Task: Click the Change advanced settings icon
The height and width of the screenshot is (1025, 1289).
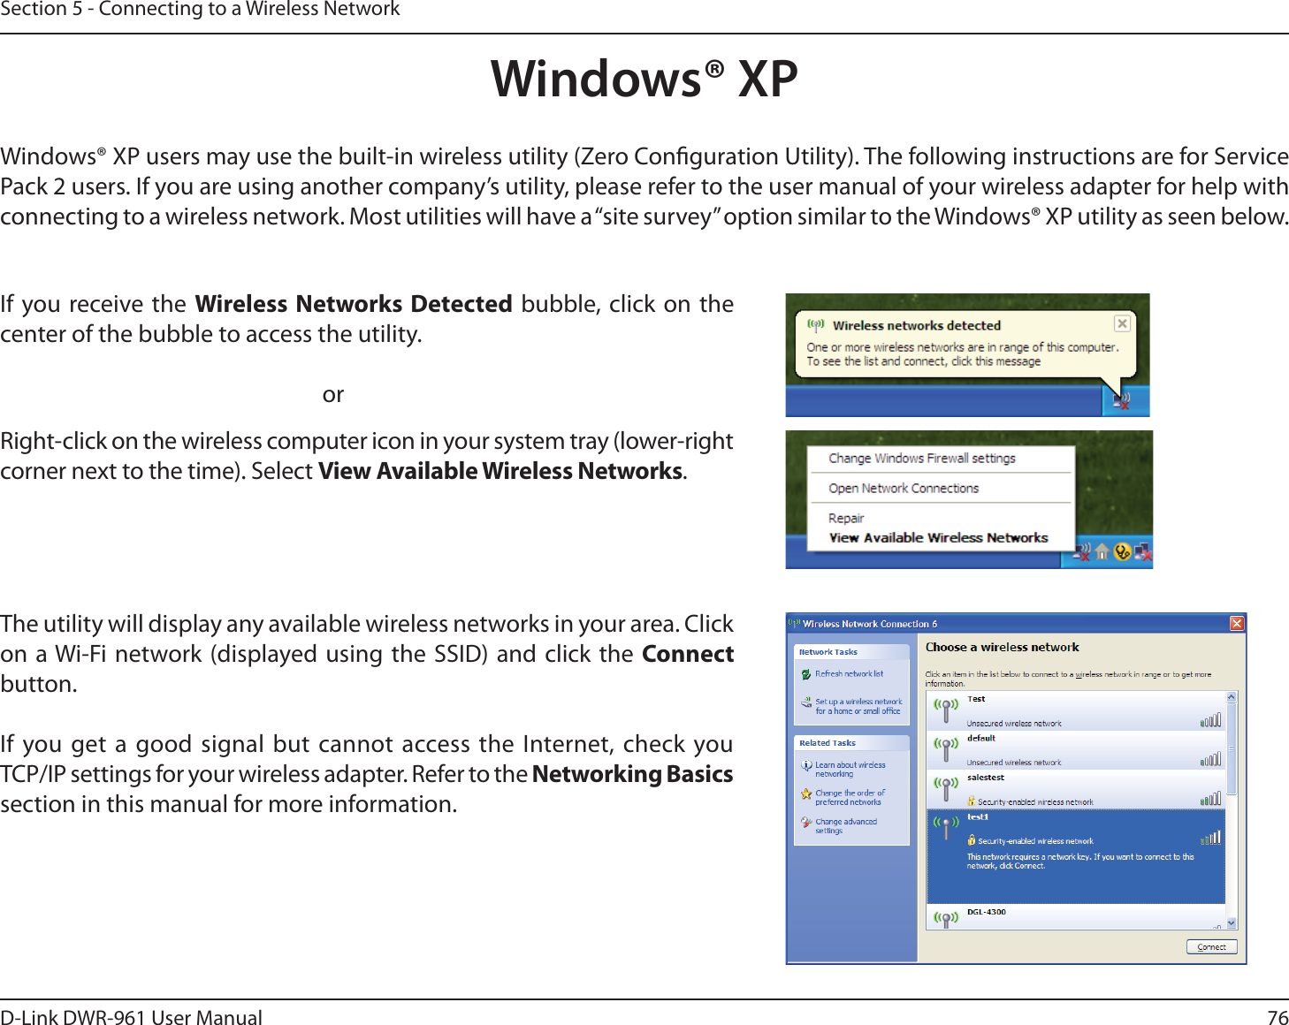Action: 806,823
